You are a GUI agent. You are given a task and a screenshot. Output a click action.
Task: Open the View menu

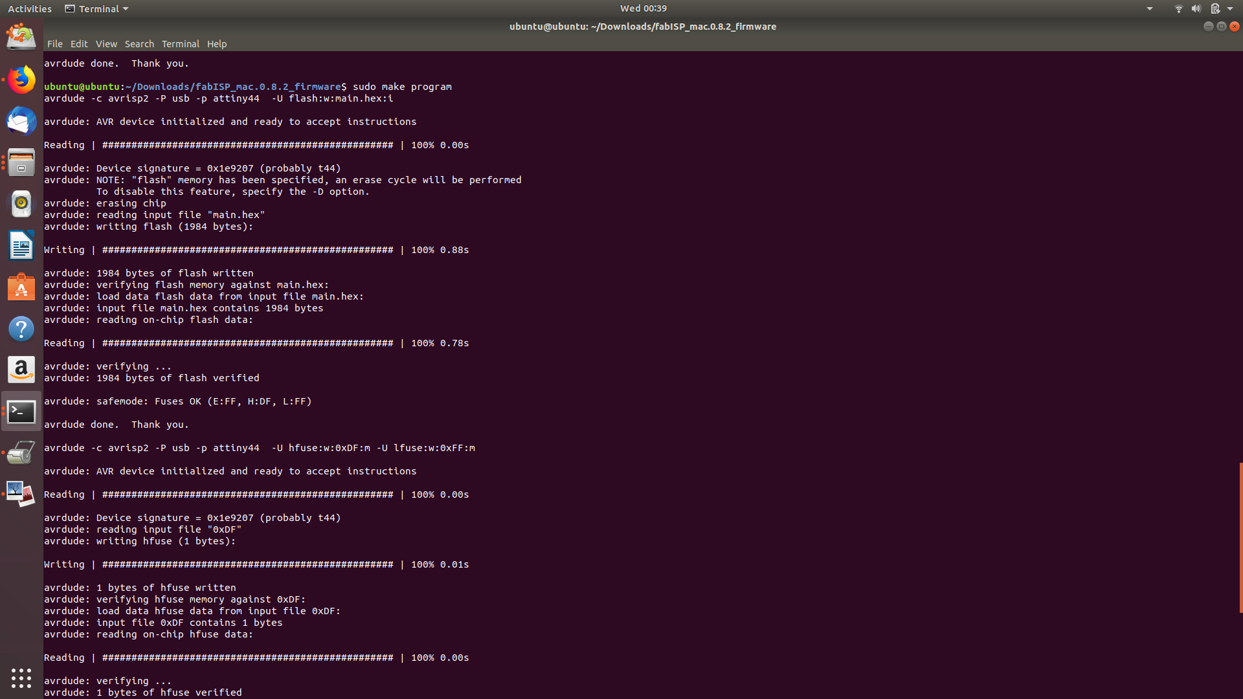pyautogui.click(x=106, y=44)
